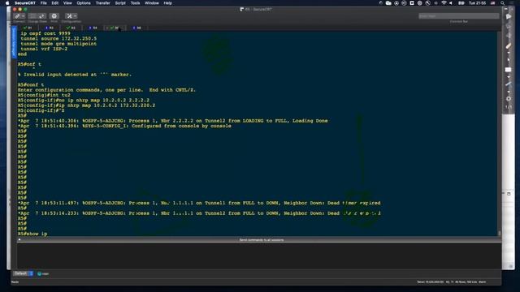Click the 'Send commands to all sessions' label
Image resolution: width=520 pixels, height=292 pixels.
(262, 240)
